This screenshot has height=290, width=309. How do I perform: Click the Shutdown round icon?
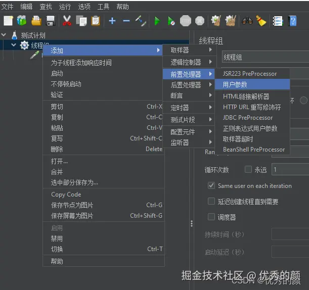pyautogui.click(x=200, y=21)
